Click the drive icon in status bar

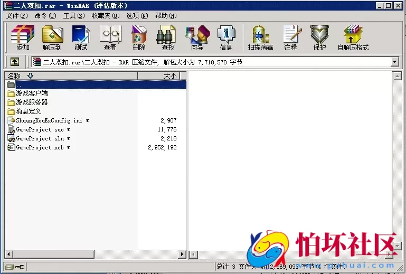[10, 267]
